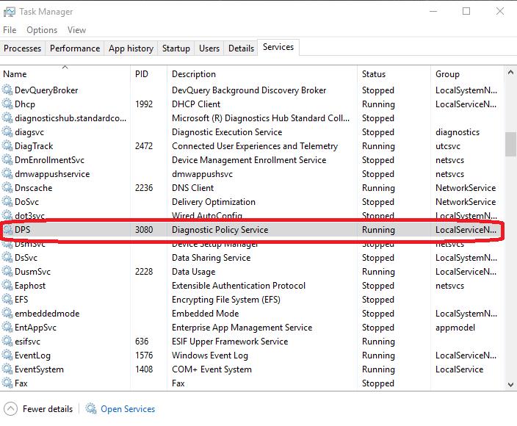Click the gear icon beside DoSvc
This screenshot has width=517, height=426.
[7, 201]
